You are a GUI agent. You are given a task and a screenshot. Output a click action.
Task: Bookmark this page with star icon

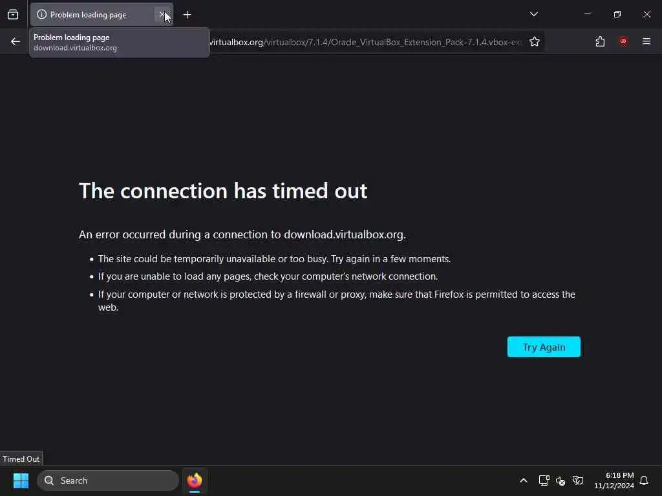535,42
